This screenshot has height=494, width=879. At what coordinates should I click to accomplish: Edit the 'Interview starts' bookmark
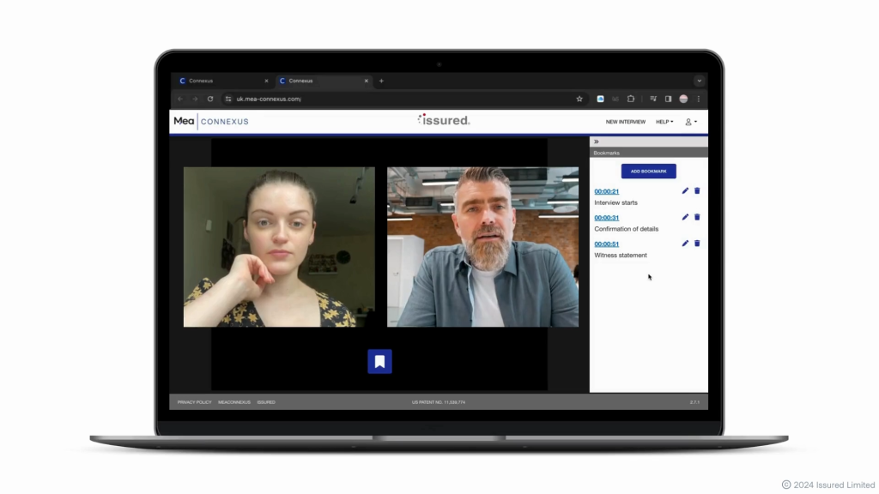(685, 191)
